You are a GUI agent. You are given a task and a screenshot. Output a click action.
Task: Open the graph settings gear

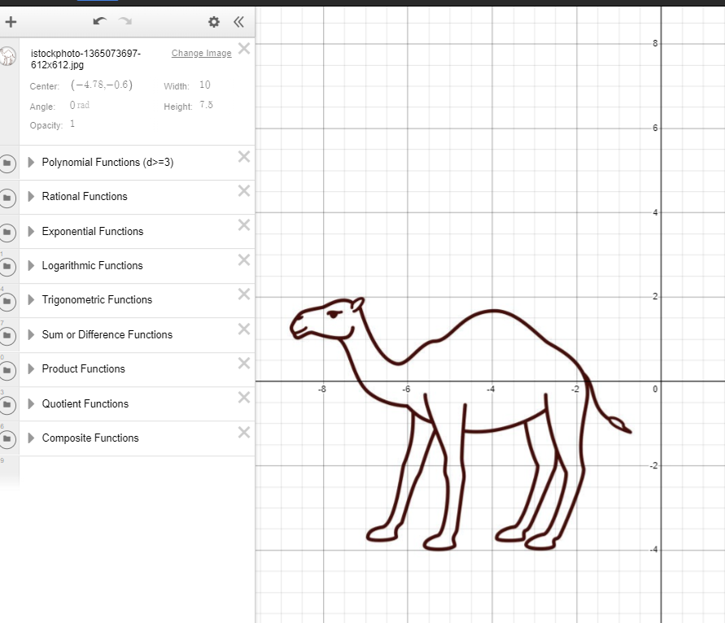(x=213, y=22)
